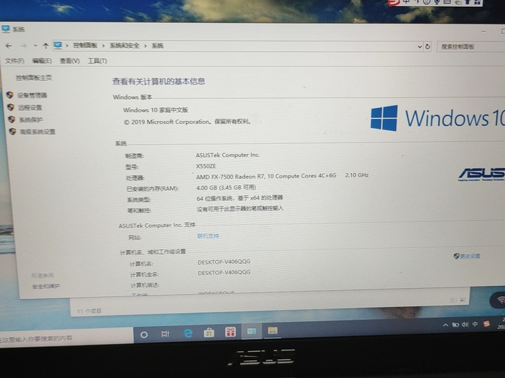Click the taskbar search box
The height and width of the screenshot is (378, 505).
[66, 338]
